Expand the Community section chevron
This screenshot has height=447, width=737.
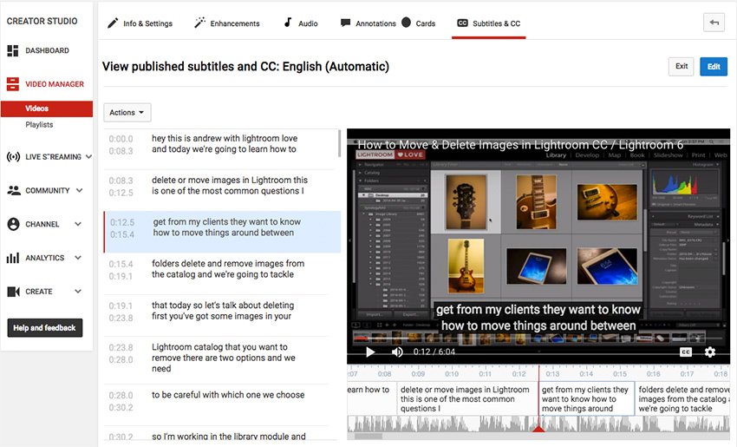pos(79,191)
